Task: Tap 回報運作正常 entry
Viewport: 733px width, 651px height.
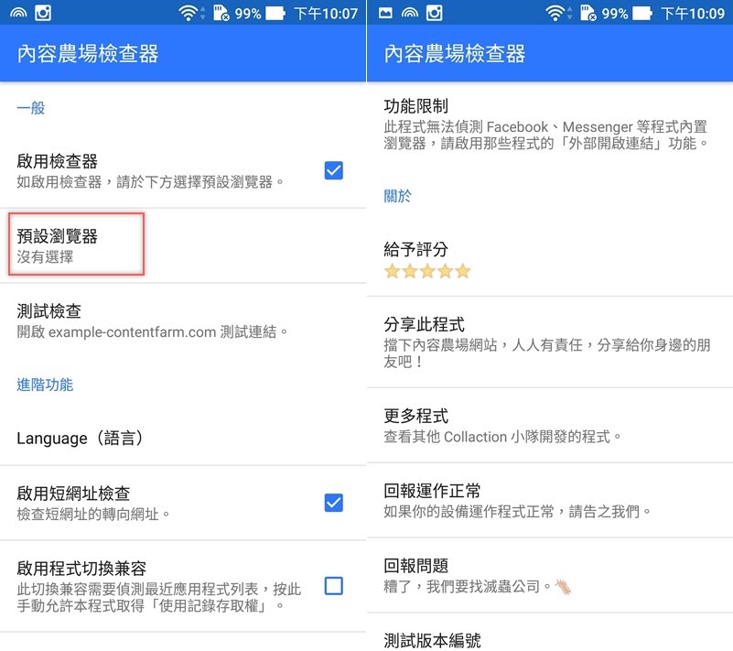Action: click(x=550, y=501)
